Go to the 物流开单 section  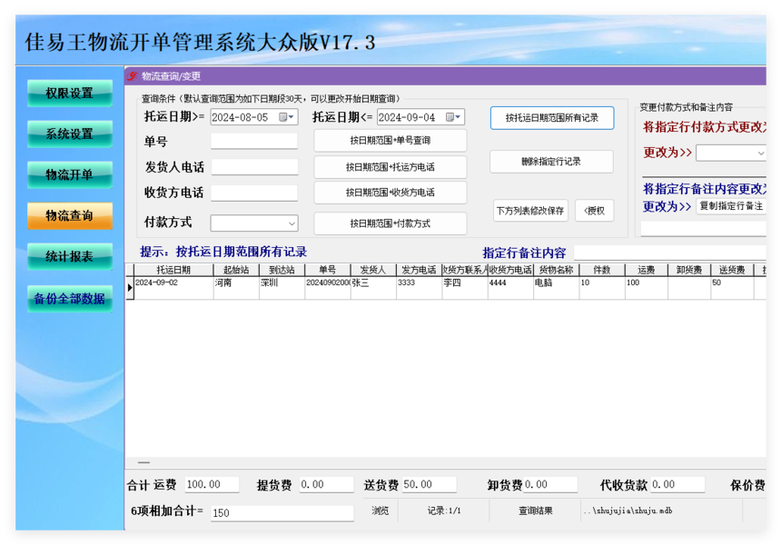pyautogui.click(x=70, y=175)
